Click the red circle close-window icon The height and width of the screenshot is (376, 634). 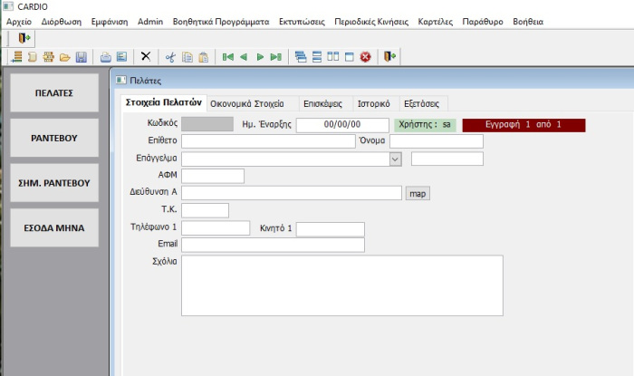[366, 57]
